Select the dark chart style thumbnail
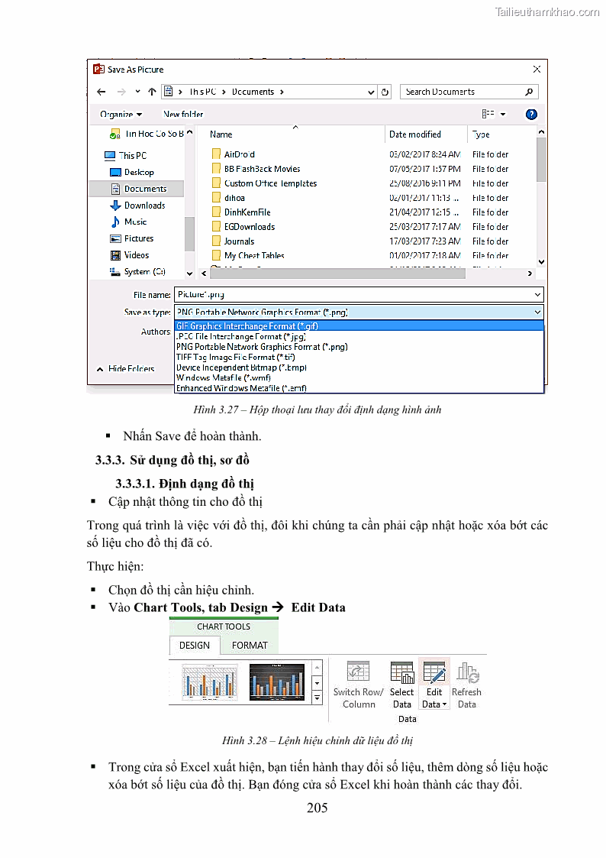606x858 pixels. (x=277, y=680)
